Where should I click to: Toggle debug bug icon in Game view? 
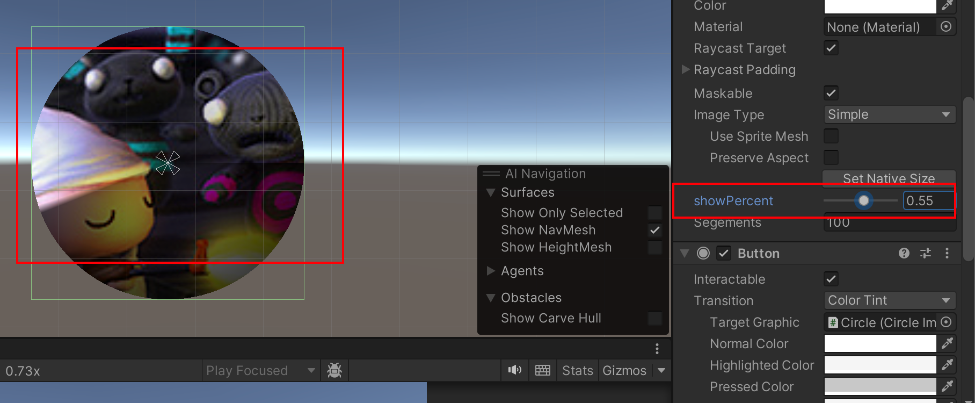click(x=334, y=370)
